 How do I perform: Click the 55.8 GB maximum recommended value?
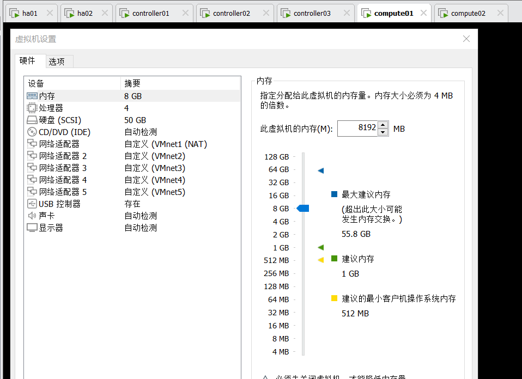(x=356, y=234)
